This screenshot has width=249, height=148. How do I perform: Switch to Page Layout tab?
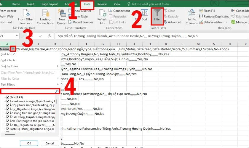[50, 4]
